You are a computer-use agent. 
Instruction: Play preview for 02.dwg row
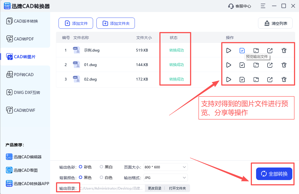click(228, 79)
